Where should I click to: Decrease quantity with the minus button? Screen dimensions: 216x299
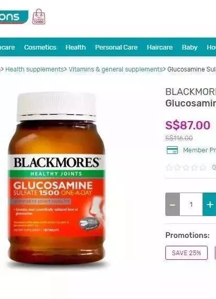(x=173, y=205)
